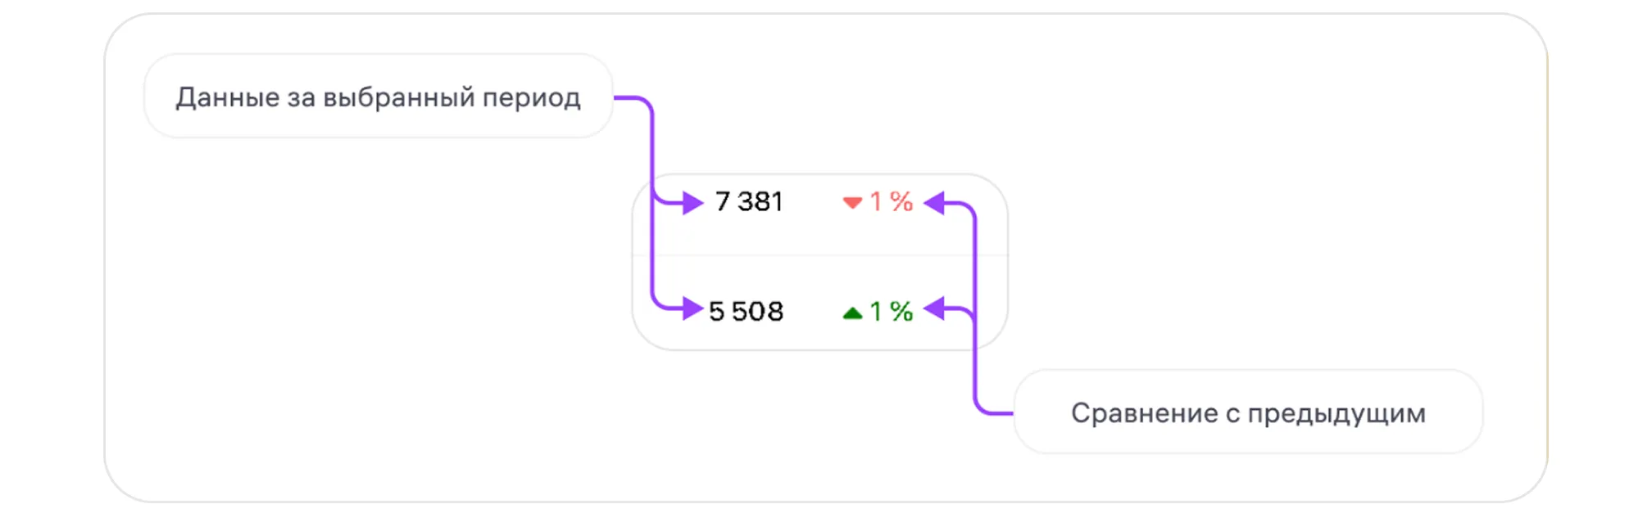Click the "Данные за выбранный период" label
Image resolution: width=1652 pixels, height=513 pixels.
[x=378, y=97]
